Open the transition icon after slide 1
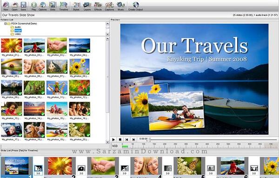Image resolution: width=279 pixels, height=178 pixels. tap(38, 168)
